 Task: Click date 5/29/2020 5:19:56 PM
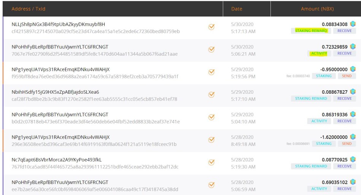(243, 73)
